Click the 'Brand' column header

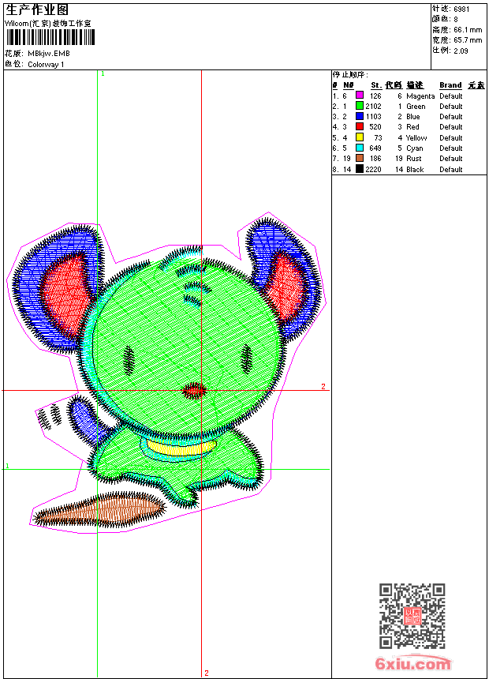click(450, 85)
